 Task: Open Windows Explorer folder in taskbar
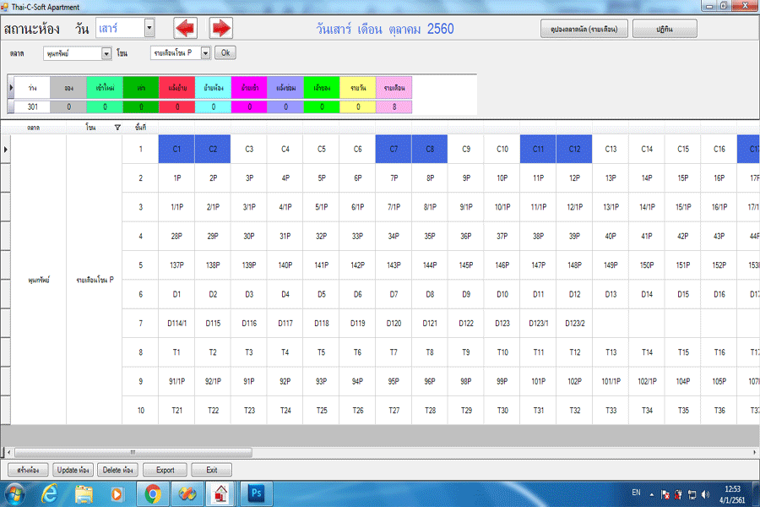84,493
